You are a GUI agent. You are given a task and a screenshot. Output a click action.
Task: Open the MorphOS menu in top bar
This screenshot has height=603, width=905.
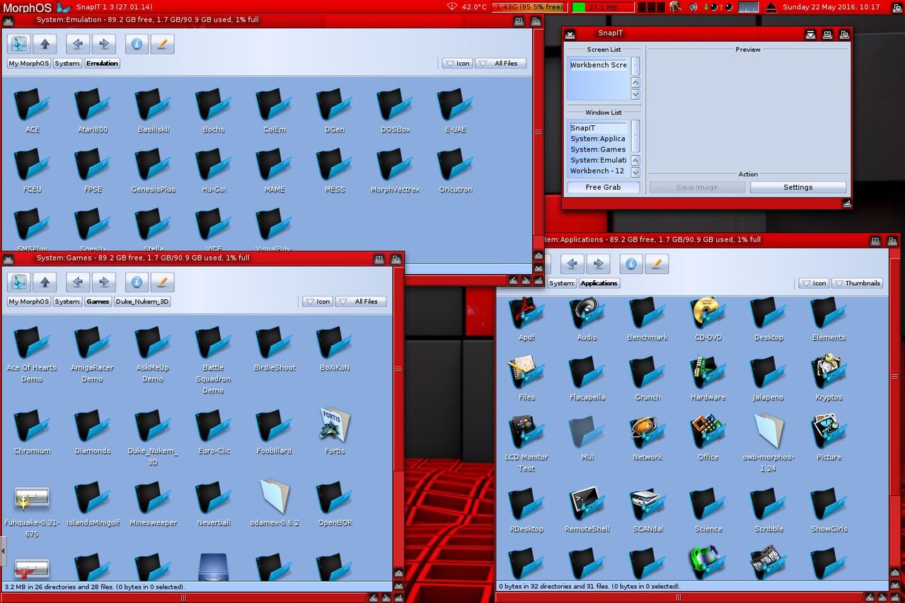pos(27,7)
